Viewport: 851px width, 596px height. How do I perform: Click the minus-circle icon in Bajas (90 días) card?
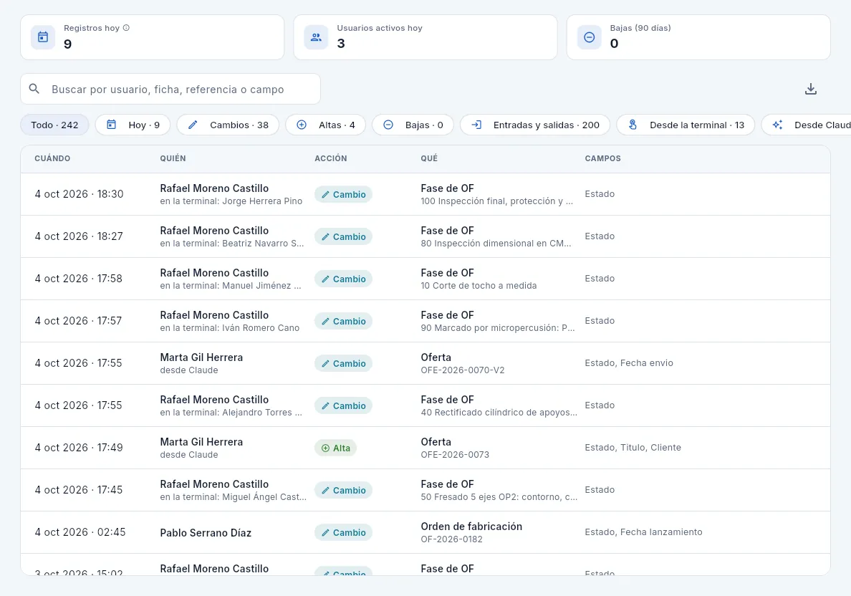589,37
